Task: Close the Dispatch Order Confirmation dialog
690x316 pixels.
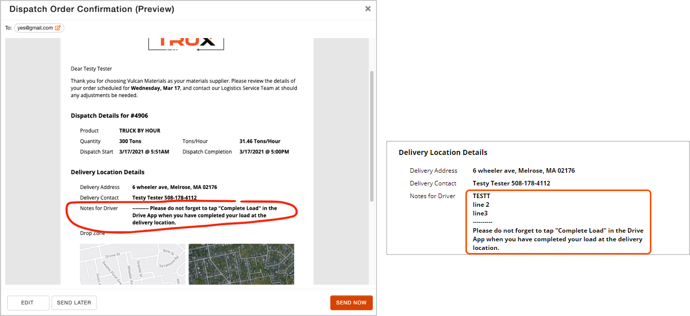Action: tap(368, 9)
